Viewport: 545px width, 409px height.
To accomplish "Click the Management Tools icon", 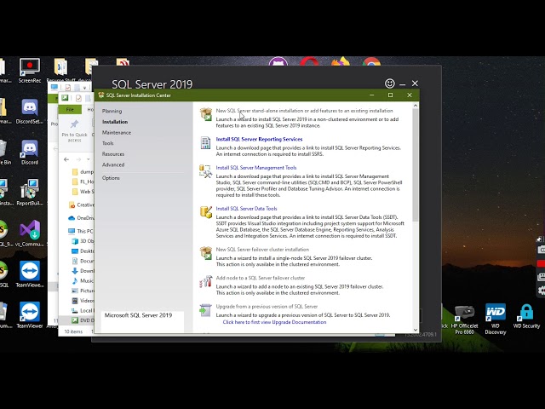I will coord(206,171).
